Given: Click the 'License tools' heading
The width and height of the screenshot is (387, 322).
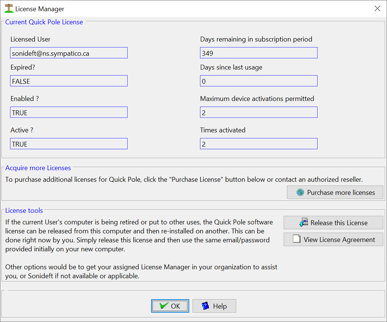Looking at the screenshot, I should [24, 211].
